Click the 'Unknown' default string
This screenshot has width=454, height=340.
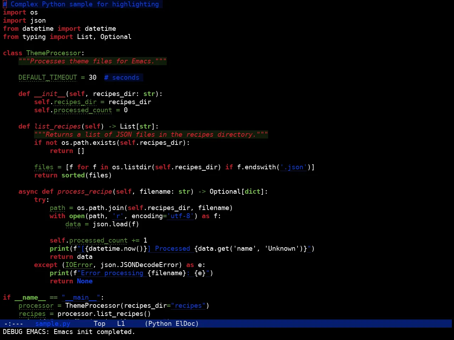click(x=282, y=249)
